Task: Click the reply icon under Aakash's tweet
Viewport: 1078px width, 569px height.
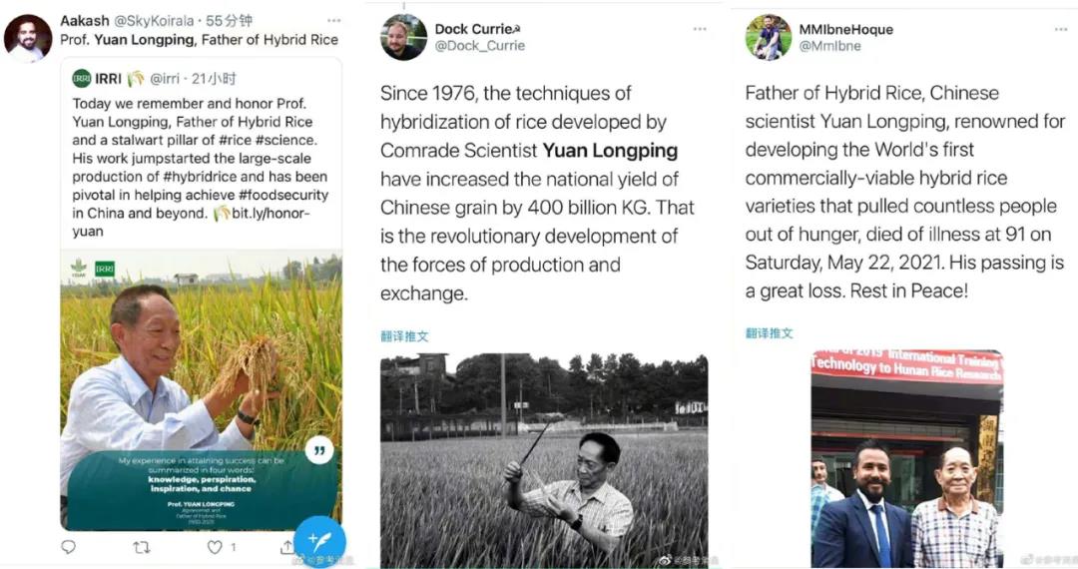Action: (x=68, y=547)
